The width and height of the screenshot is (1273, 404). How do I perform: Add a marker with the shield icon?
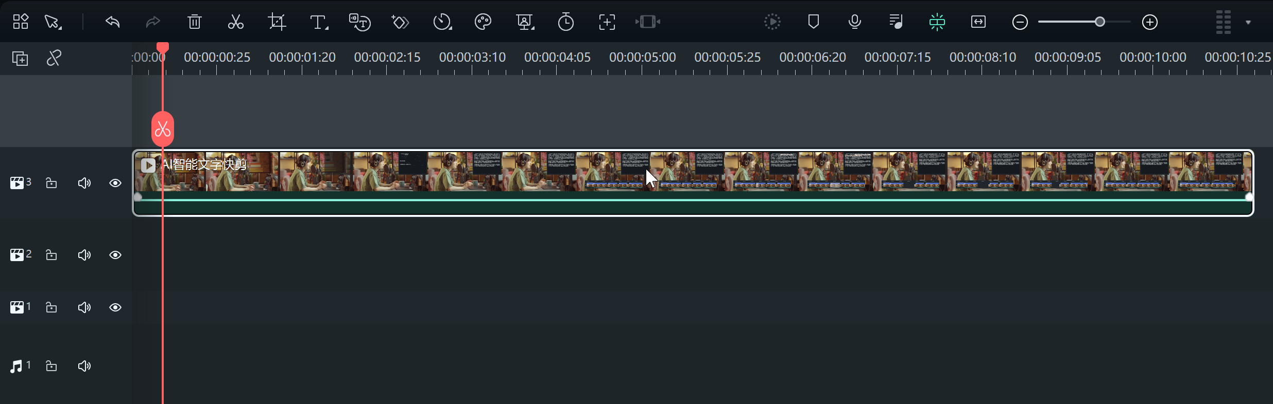pyautogui.click(x=813, y=22)
